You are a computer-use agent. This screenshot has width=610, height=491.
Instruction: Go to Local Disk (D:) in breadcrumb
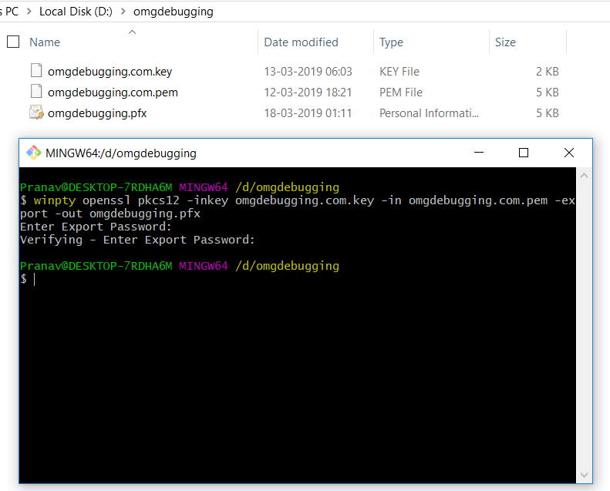point(76,12)
